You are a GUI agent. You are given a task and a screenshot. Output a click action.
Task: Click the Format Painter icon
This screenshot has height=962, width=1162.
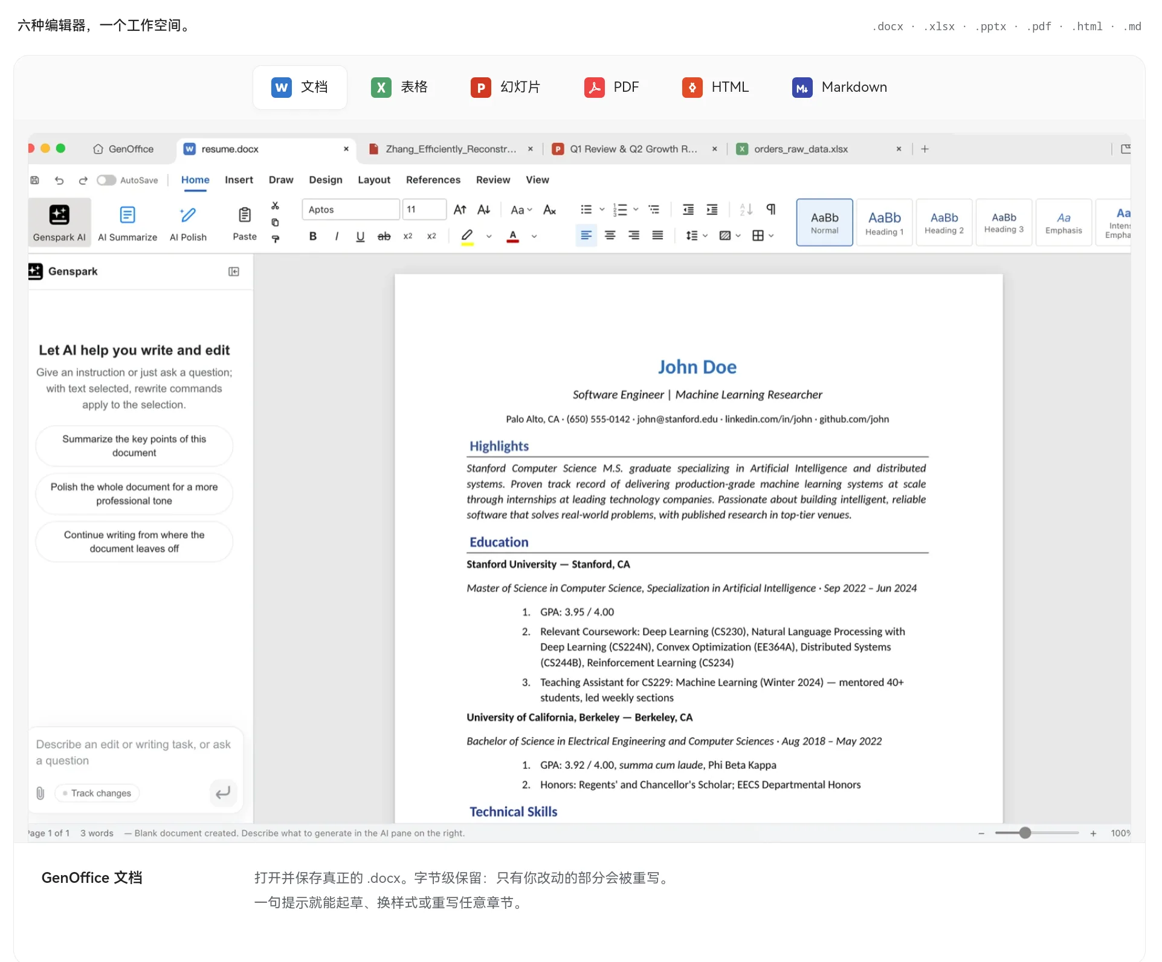pyautogui.click(x=276, y=239)
